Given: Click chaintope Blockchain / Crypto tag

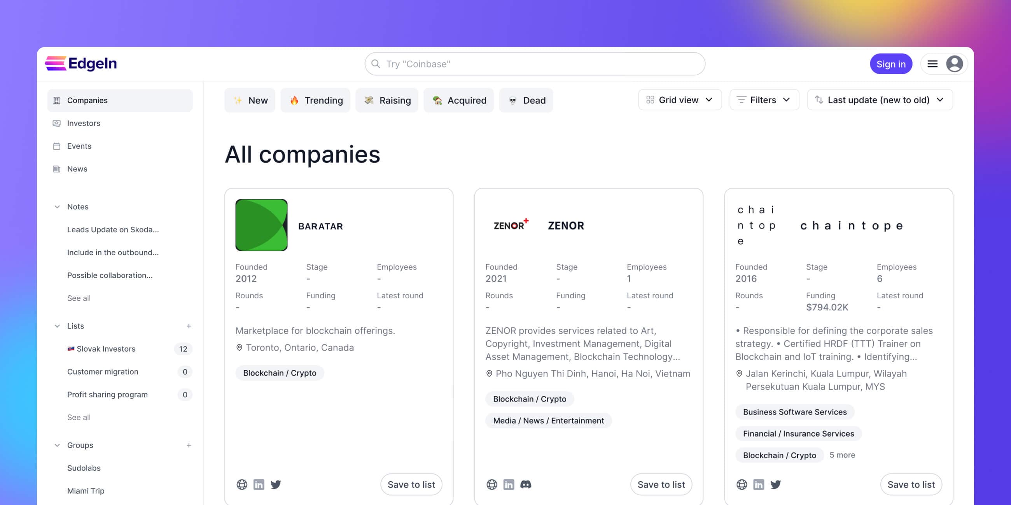Looking at the screenshot, I should click(780, 455).
